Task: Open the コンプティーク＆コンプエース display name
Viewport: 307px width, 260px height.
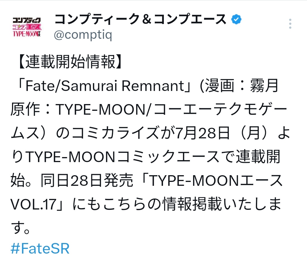Action: (x=140, y=19)
